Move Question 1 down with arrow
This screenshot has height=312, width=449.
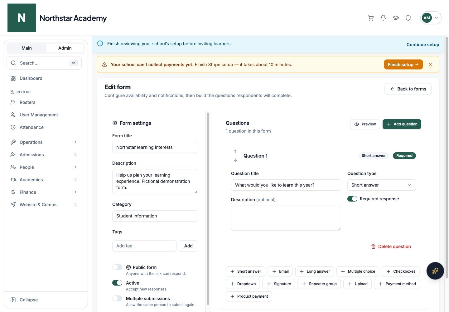(235, 160)
